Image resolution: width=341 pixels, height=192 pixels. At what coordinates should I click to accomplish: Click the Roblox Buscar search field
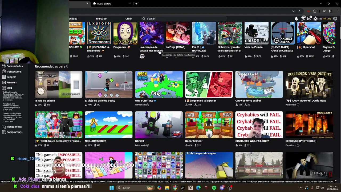184,19
